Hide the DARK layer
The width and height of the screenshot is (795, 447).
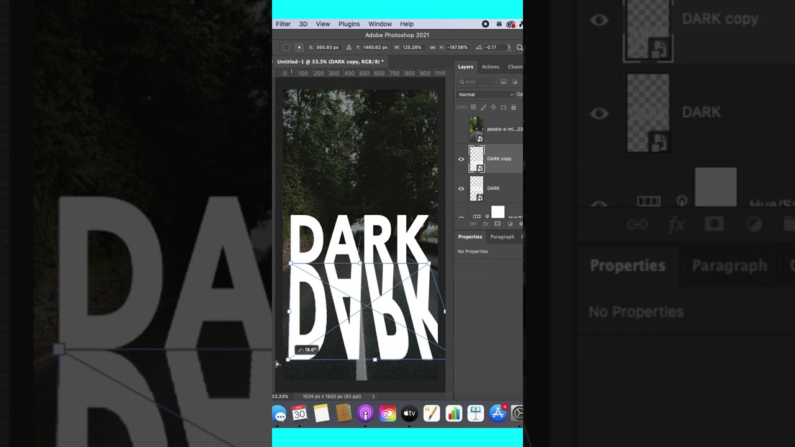click(x=461, y=189)
